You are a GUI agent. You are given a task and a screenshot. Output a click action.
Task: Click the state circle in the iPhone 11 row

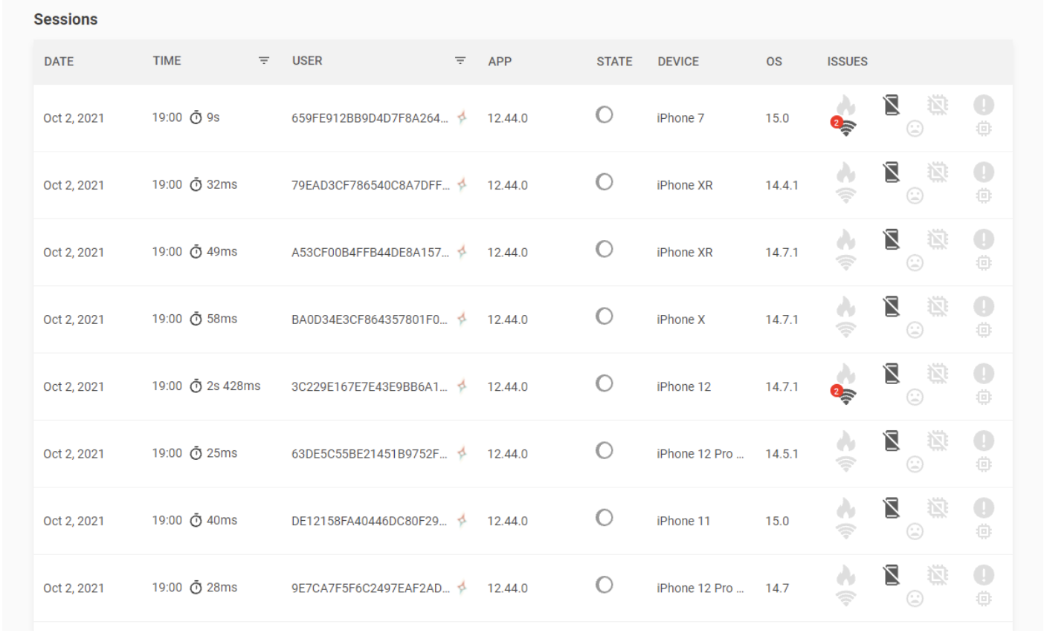click(x=605, y=517)
